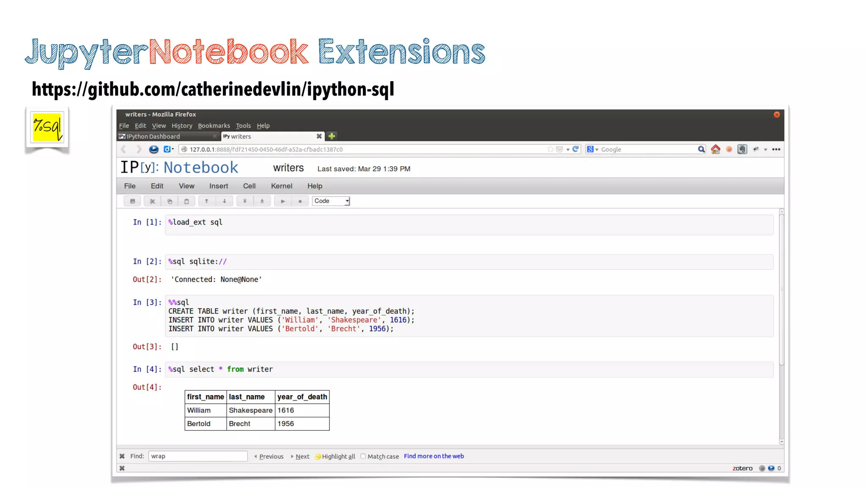The image size is (866, 487).
Task: Interrupt the kernel with the stop icon
Action: pyautogui.click(x=300, y=201)
